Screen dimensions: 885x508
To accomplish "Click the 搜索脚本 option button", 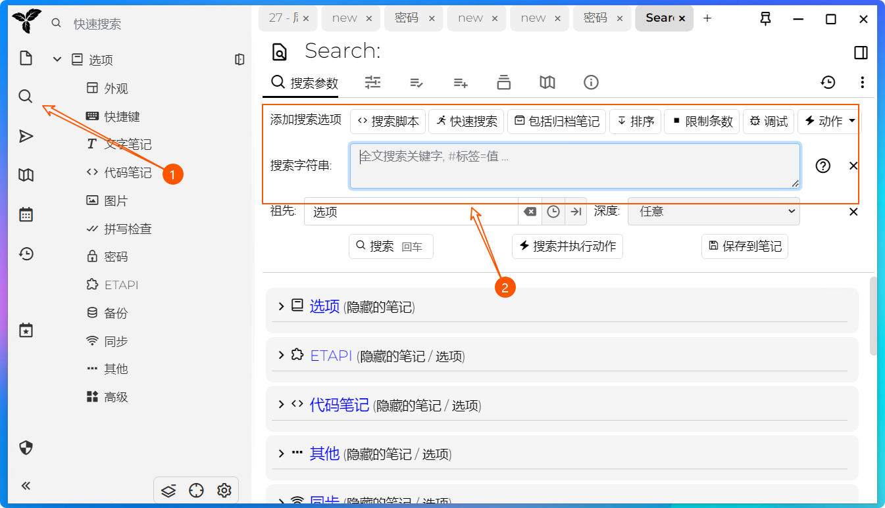I will click(388, 121).
